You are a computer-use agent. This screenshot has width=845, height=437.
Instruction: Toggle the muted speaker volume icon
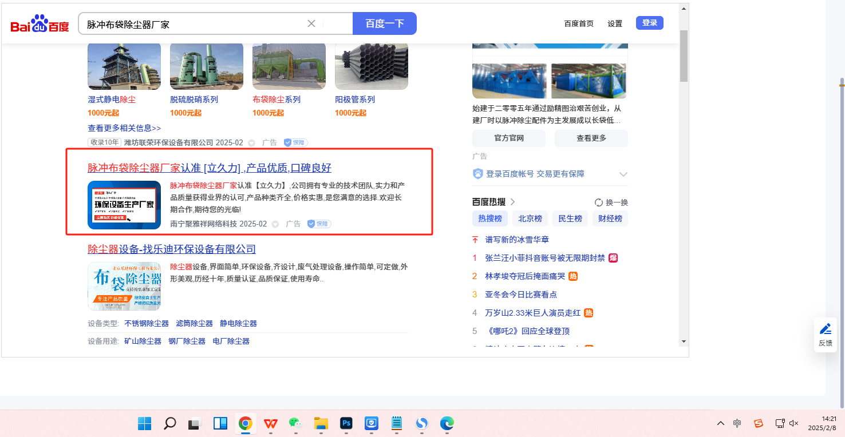tap(793, 423)
